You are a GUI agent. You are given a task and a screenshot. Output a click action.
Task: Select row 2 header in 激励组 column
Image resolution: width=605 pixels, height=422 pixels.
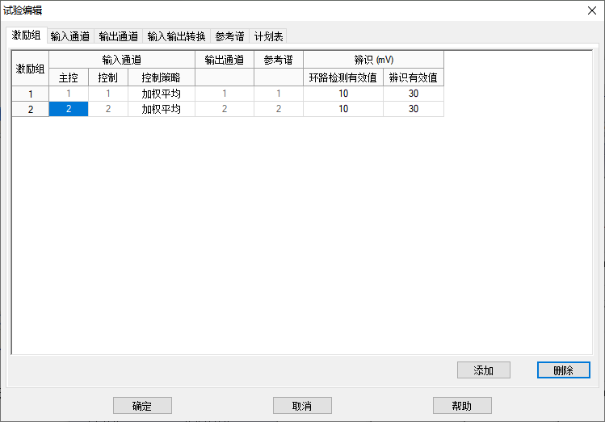point(31,109)
